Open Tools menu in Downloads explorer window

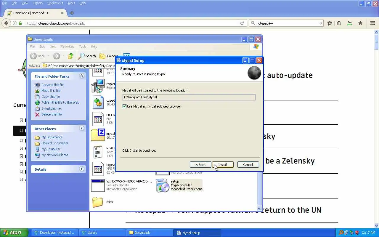coord(82,47)
